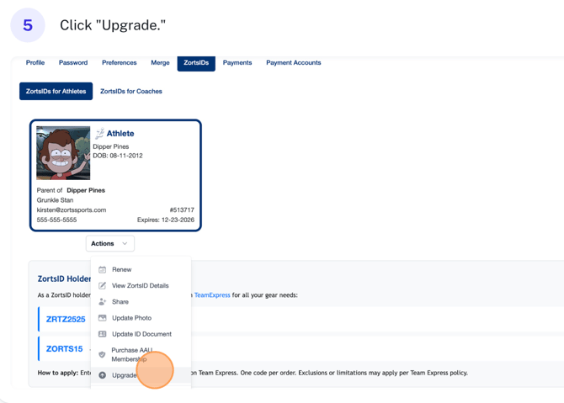Click Dipper Pines athlete photo

tap(63, 153)
